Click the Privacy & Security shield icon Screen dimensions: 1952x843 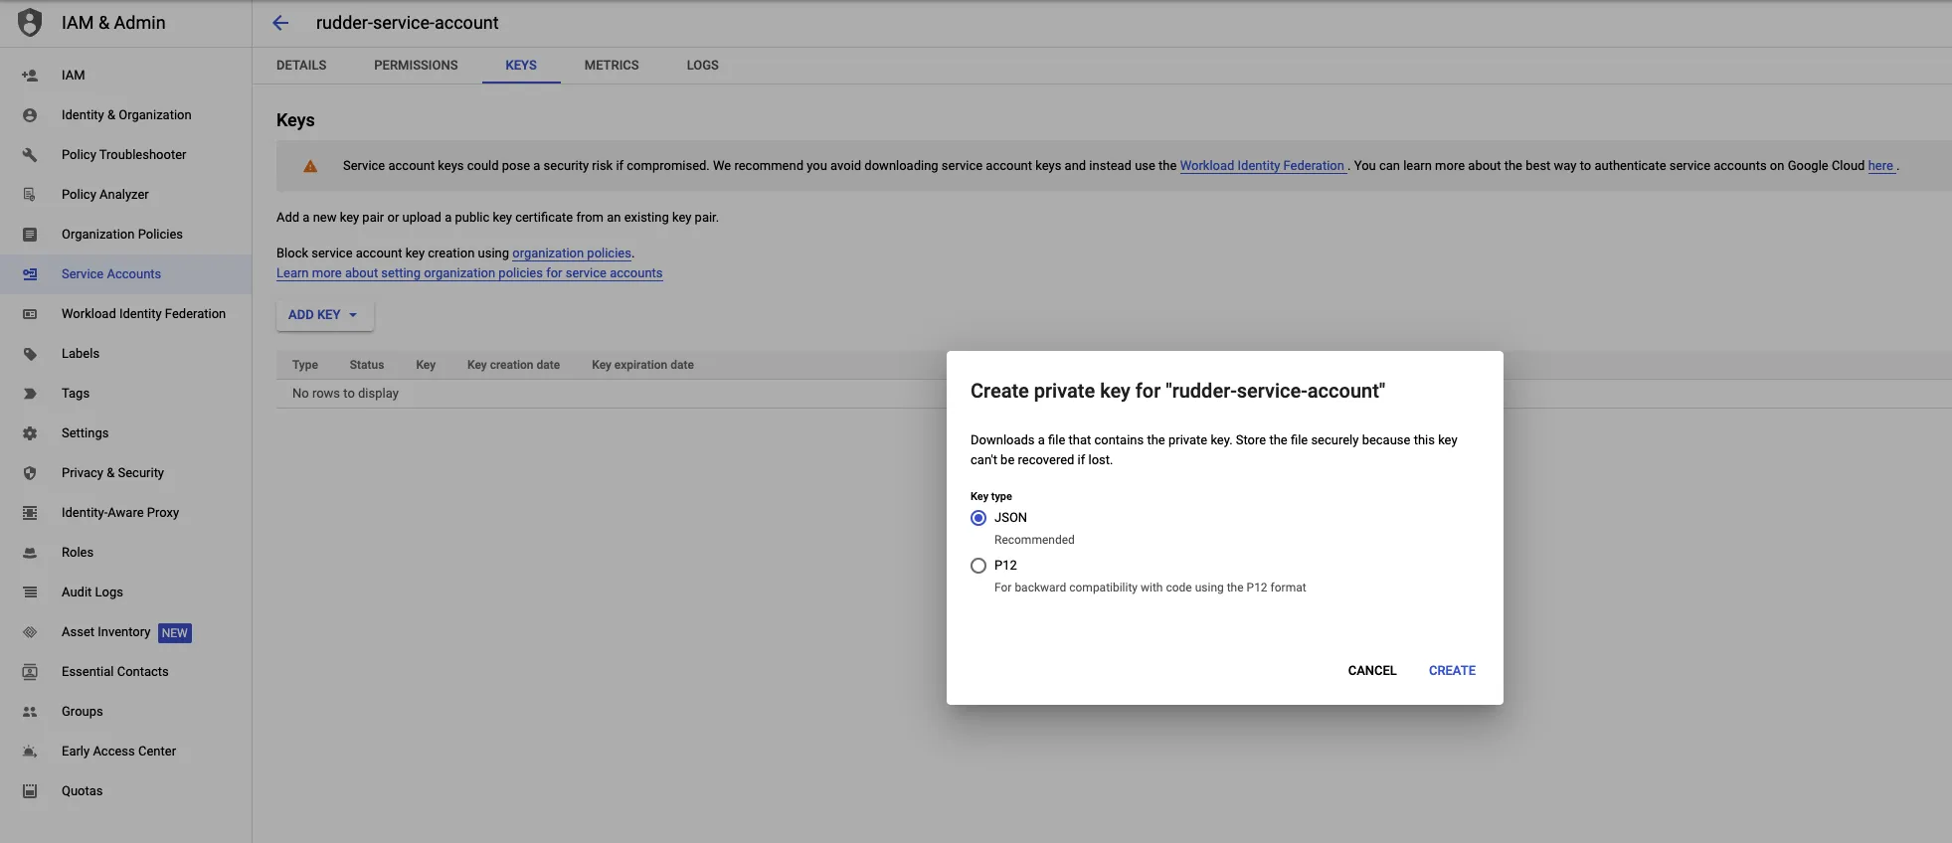click(x=30, y=473)
